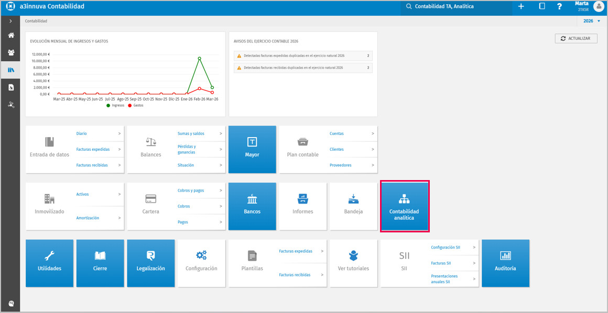This screenshot has width=608, height=313.
Task: Open the Marta user profile avatar
Action: (x=598, y=7)
